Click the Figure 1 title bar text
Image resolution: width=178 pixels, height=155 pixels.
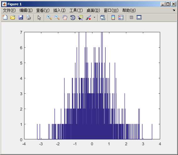tap(14, 4)
